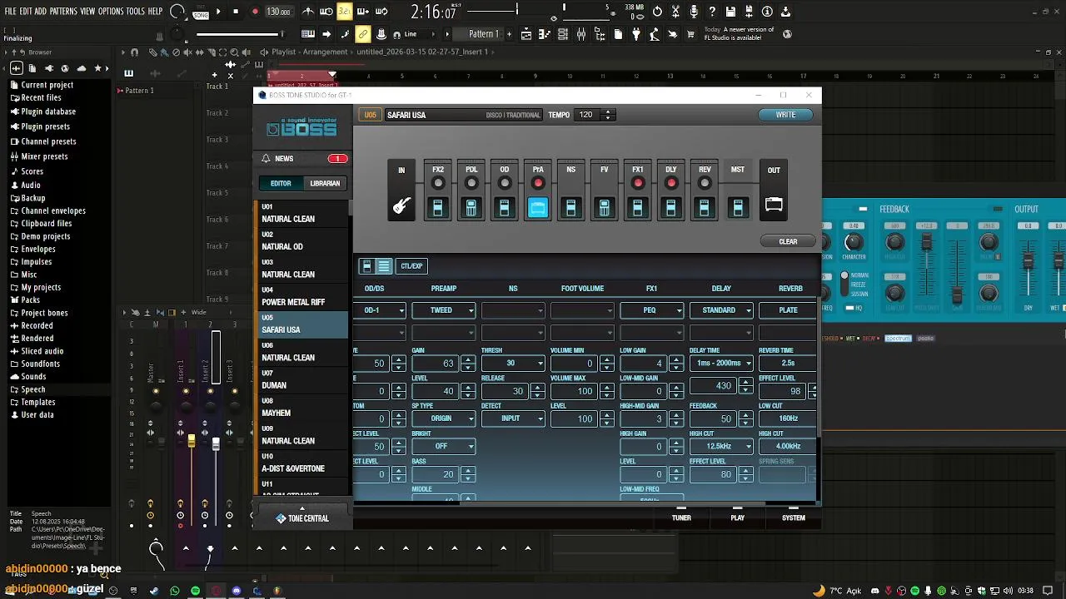The height and width of the screenshot is (599, 1066).
Task: Open the 12.5kHz delay high cut dropdown
Action: (721, 446)
